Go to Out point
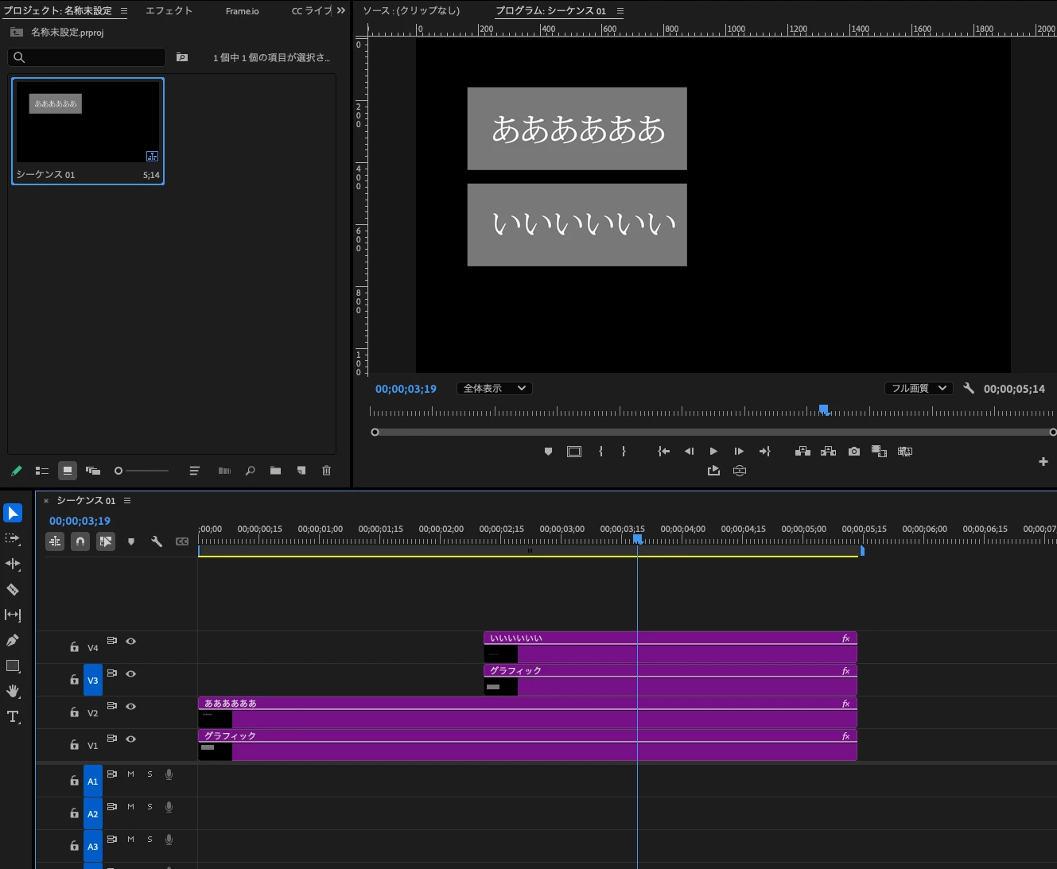 765,451
